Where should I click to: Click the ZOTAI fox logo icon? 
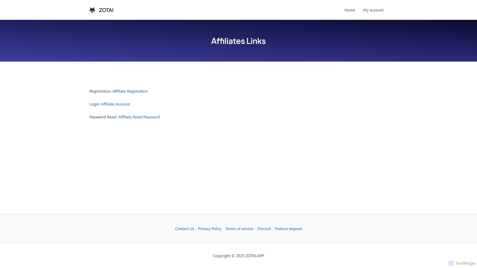pyautogui.click(x=92, y=10)
